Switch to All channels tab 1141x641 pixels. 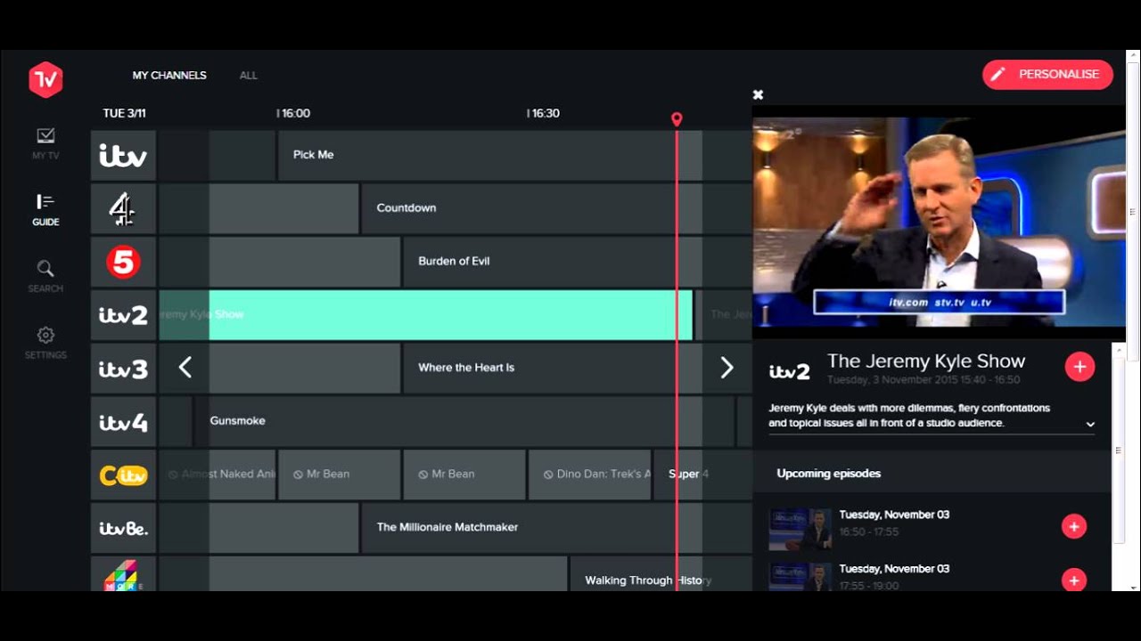tap(248, 76)
